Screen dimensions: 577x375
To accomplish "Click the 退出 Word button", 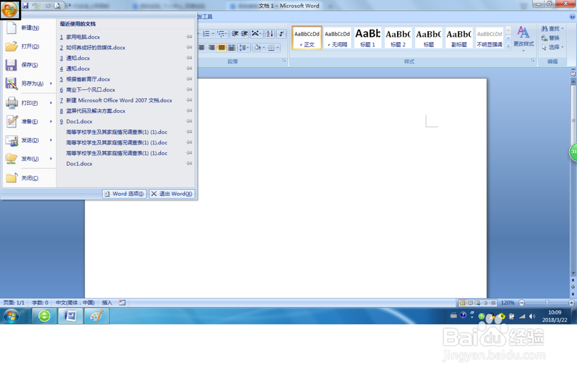I will [172, 194].
